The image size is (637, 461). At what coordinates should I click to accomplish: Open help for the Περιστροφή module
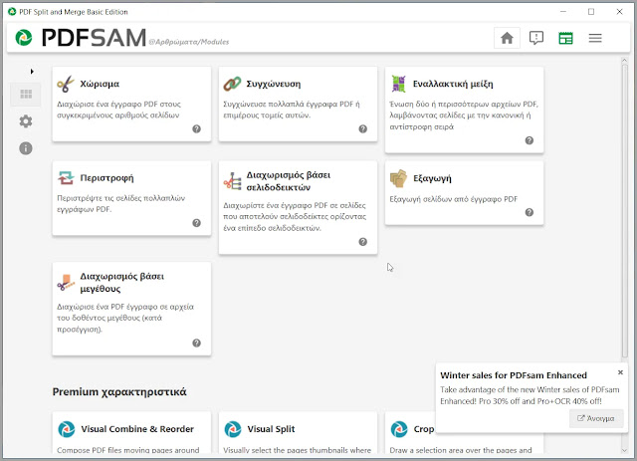(197, 223)
